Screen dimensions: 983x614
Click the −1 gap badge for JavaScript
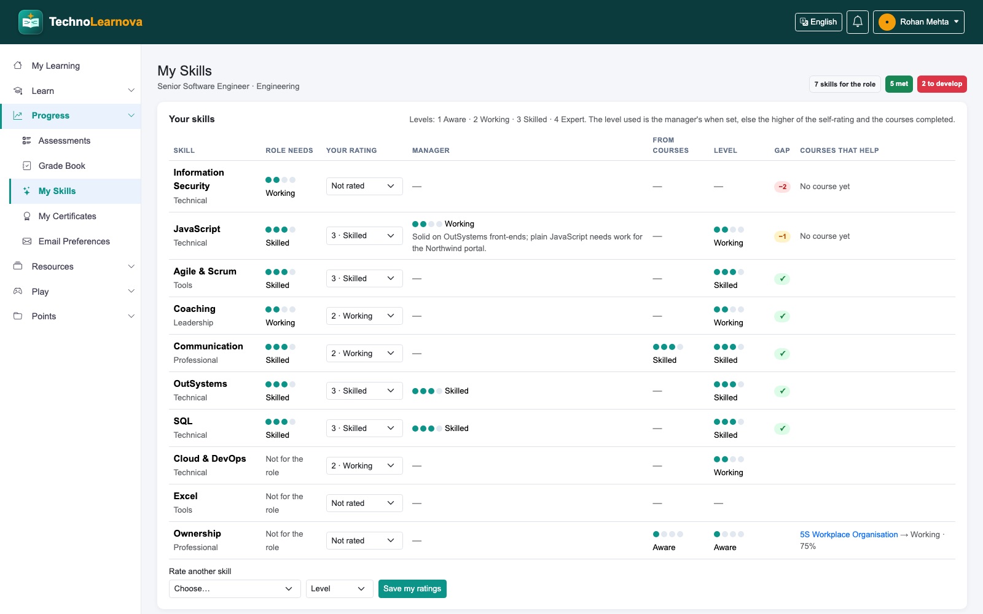coord(782,236)
